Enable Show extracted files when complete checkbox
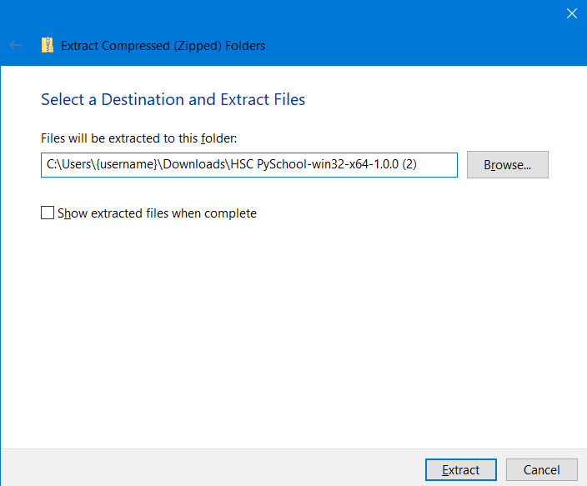Viewport: 587px width, 486px height. (x=48, y=213)
